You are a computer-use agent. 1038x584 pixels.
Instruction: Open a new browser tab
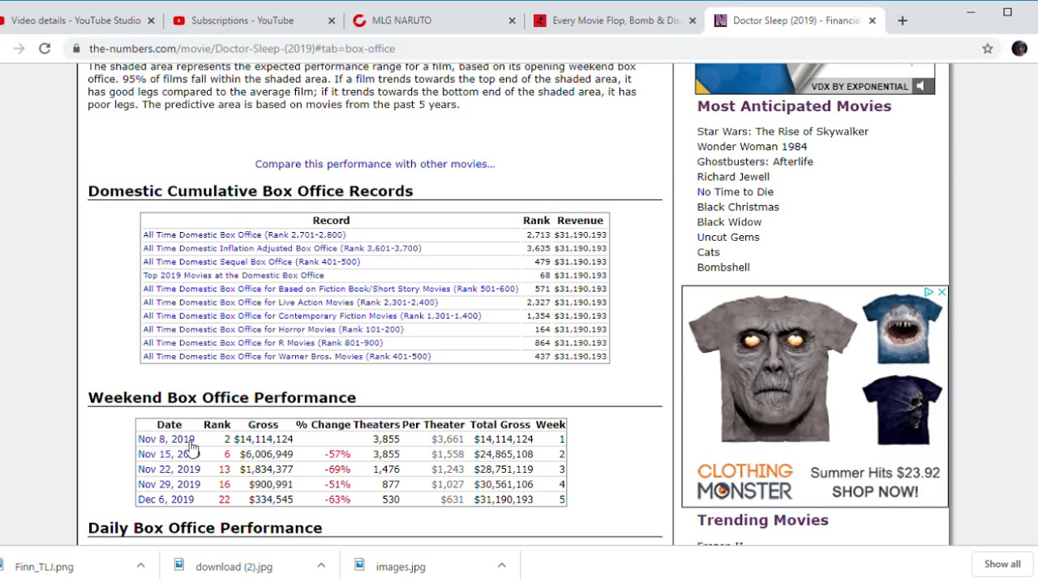coord(903,20)
